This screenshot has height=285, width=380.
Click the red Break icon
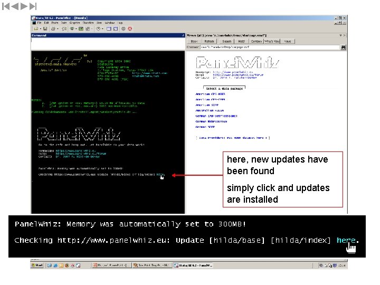point(130,29)
